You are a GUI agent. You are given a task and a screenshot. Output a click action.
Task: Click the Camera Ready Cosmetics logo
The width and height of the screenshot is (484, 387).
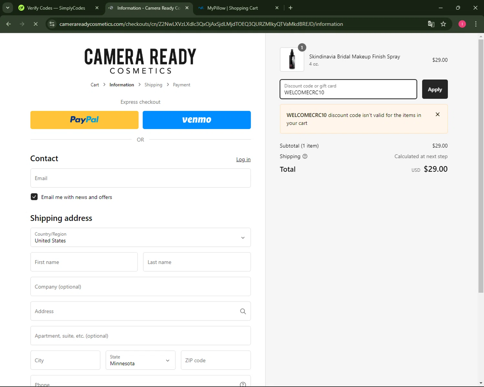click(x=140, y=61)
